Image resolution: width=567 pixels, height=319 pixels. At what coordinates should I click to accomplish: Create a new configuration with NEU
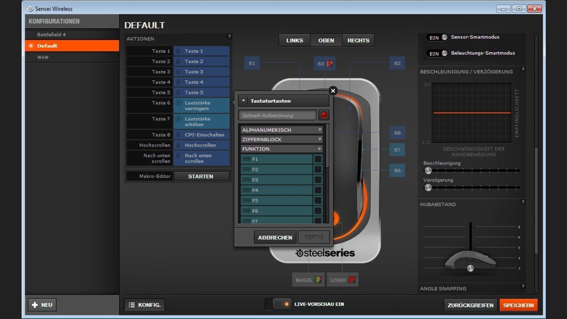click(42, 305)
